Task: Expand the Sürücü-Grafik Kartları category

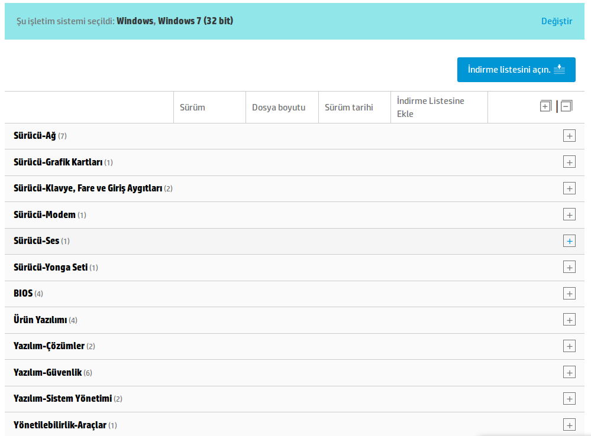Action: [569, 162]
